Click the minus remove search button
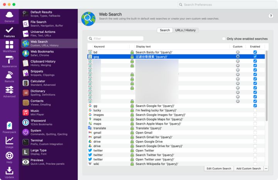278x180 pixels. (x=266, y=168)
